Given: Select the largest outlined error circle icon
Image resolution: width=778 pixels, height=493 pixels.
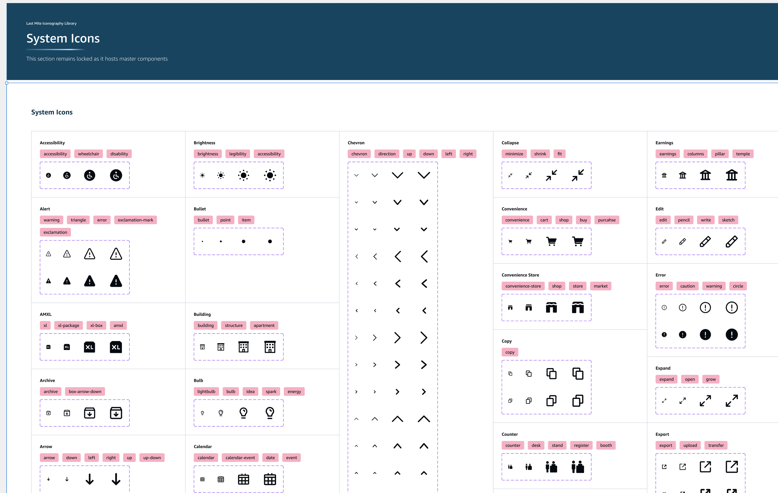Looking at the screenshot, I should [731, 307].
